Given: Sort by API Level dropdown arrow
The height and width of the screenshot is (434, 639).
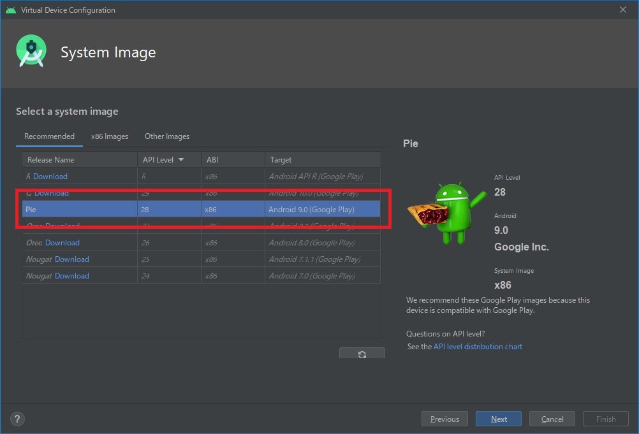Looking at the screenshot, I should point(181,159).
